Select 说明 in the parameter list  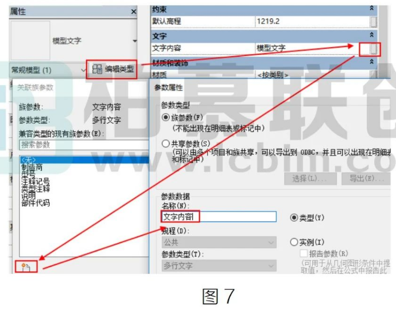click(x=28, y=195)
